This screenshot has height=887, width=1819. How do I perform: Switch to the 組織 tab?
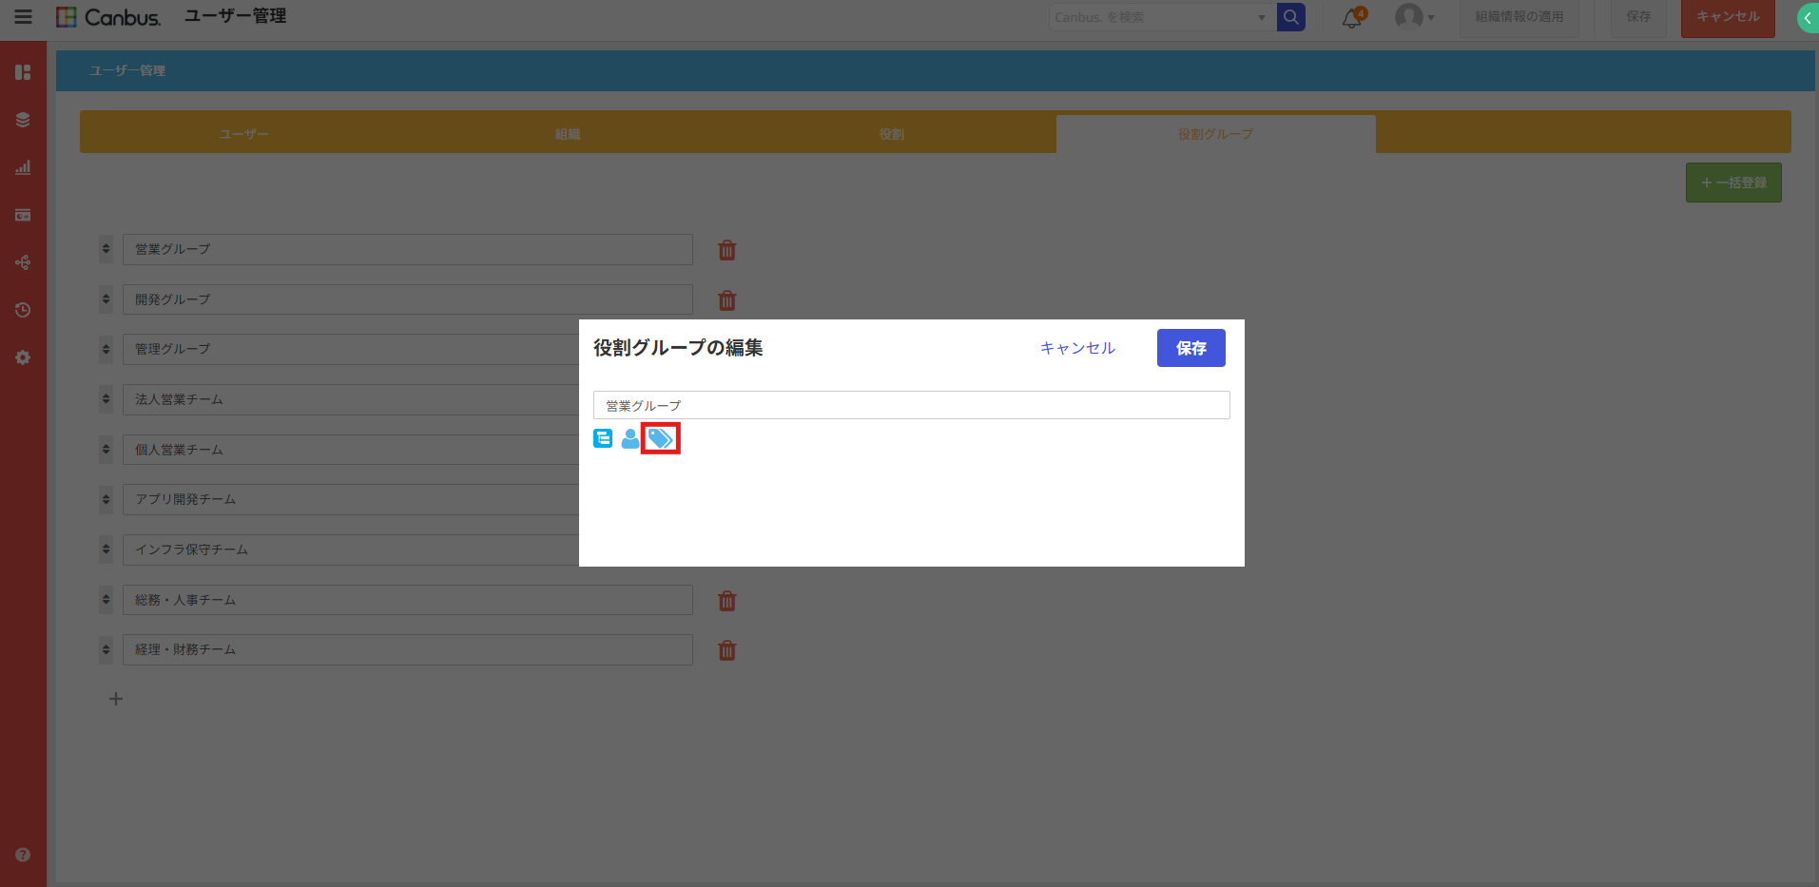coord(568,134)
